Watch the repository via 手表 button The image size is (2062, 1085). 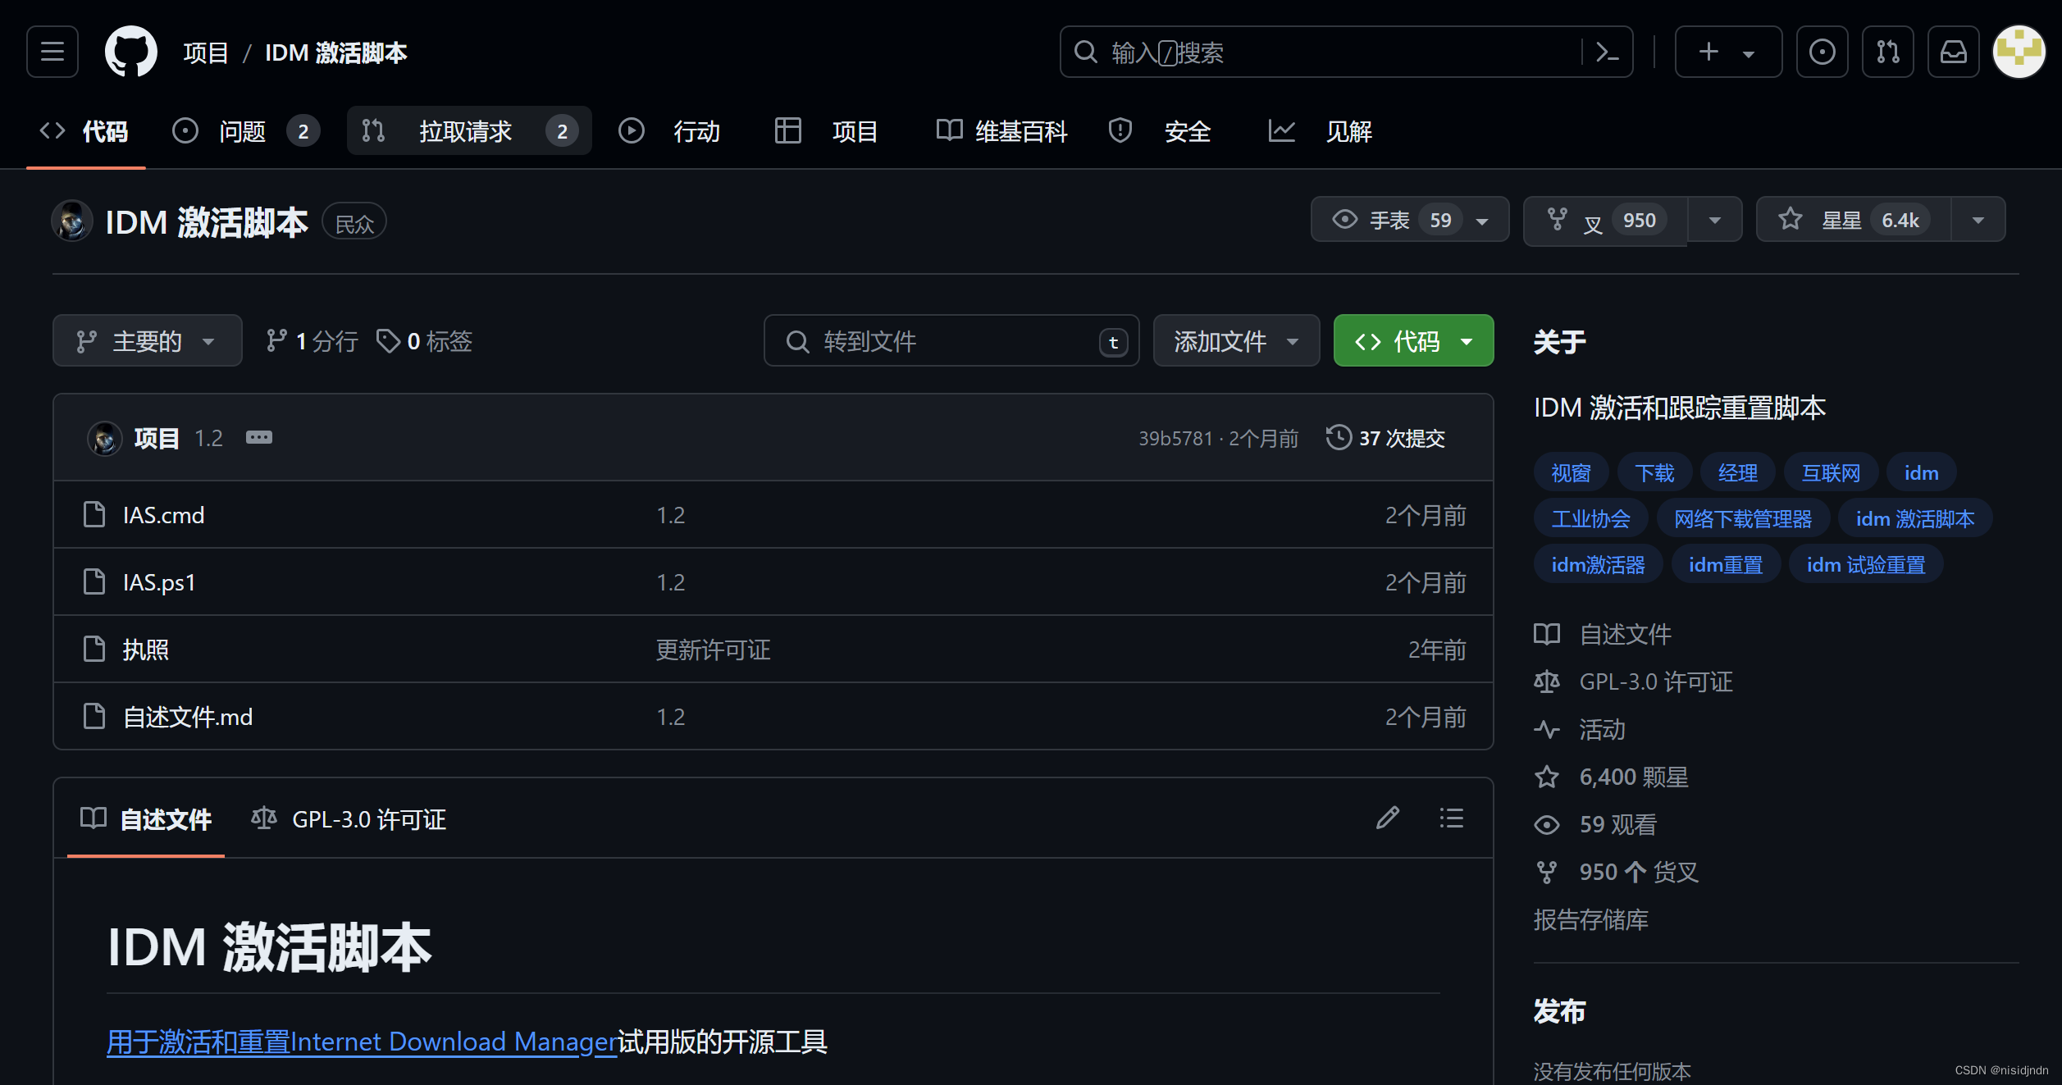coord(1394,219)
